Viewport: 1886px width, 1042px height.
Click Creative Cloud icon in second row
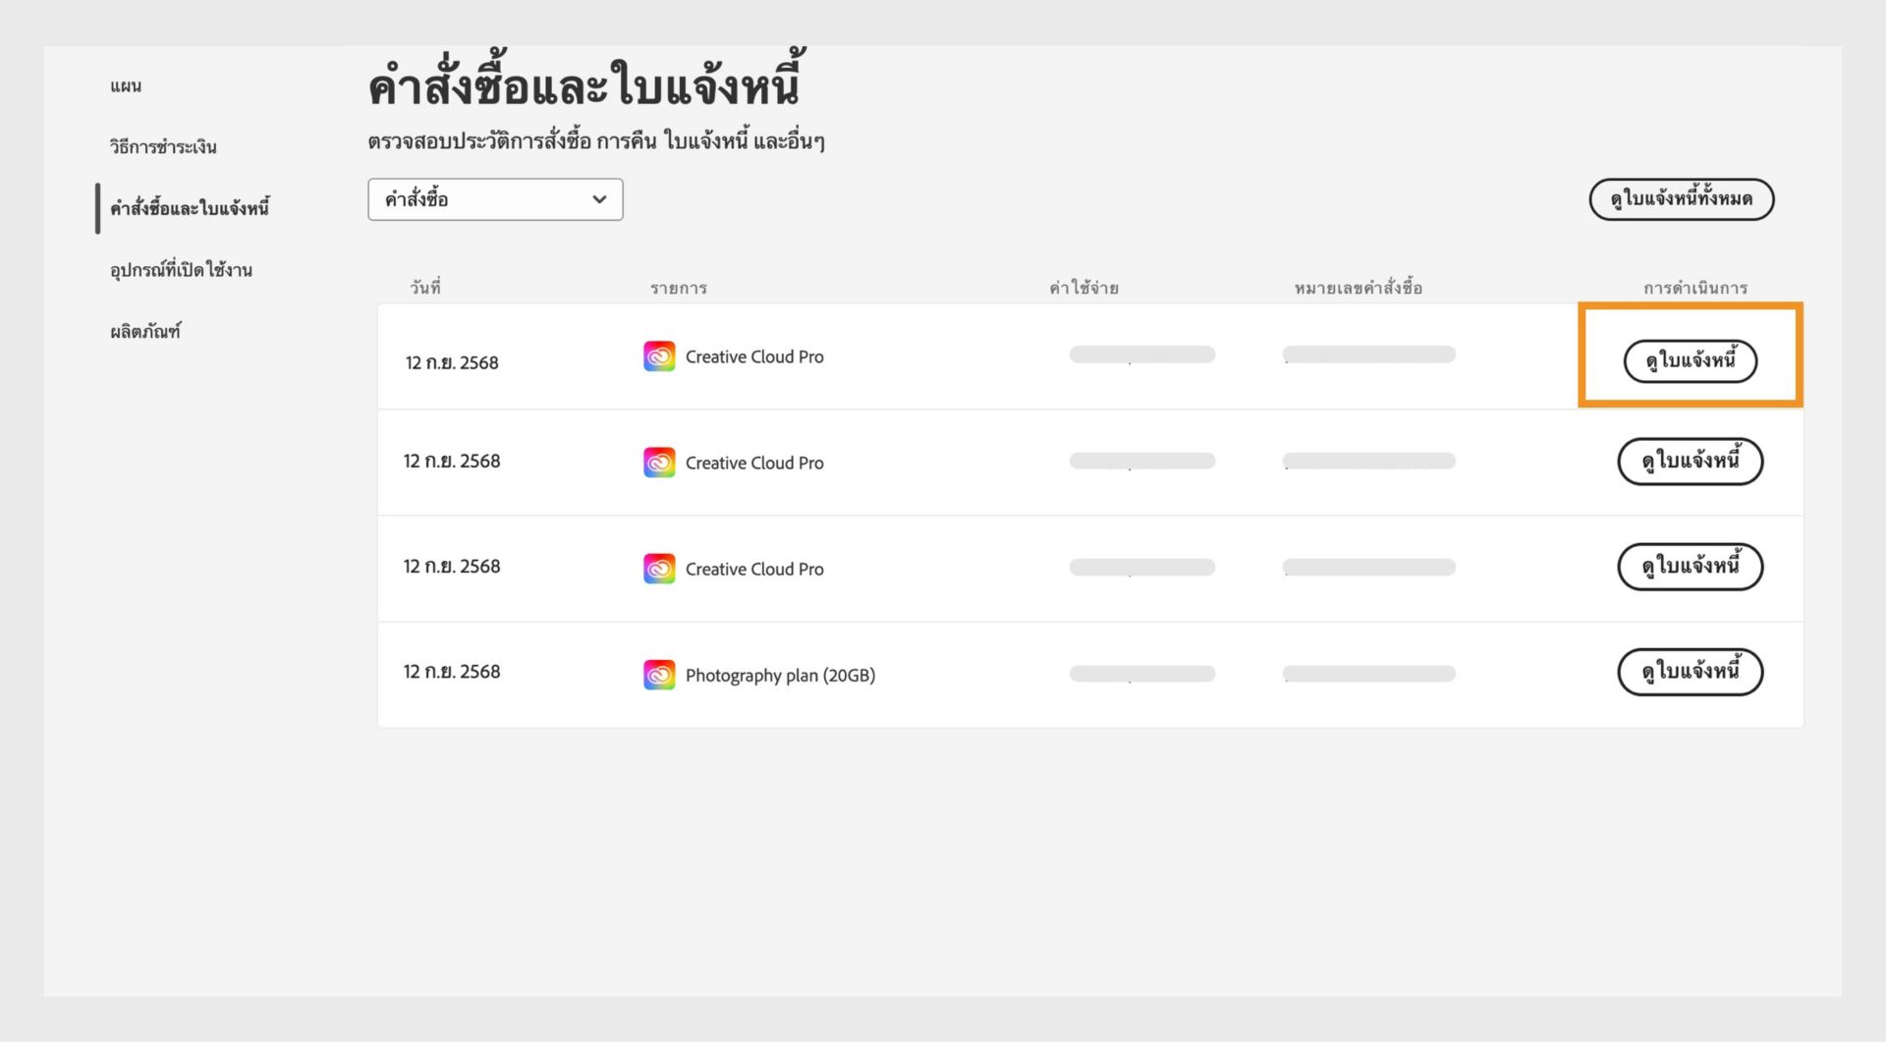coord(659,463)
